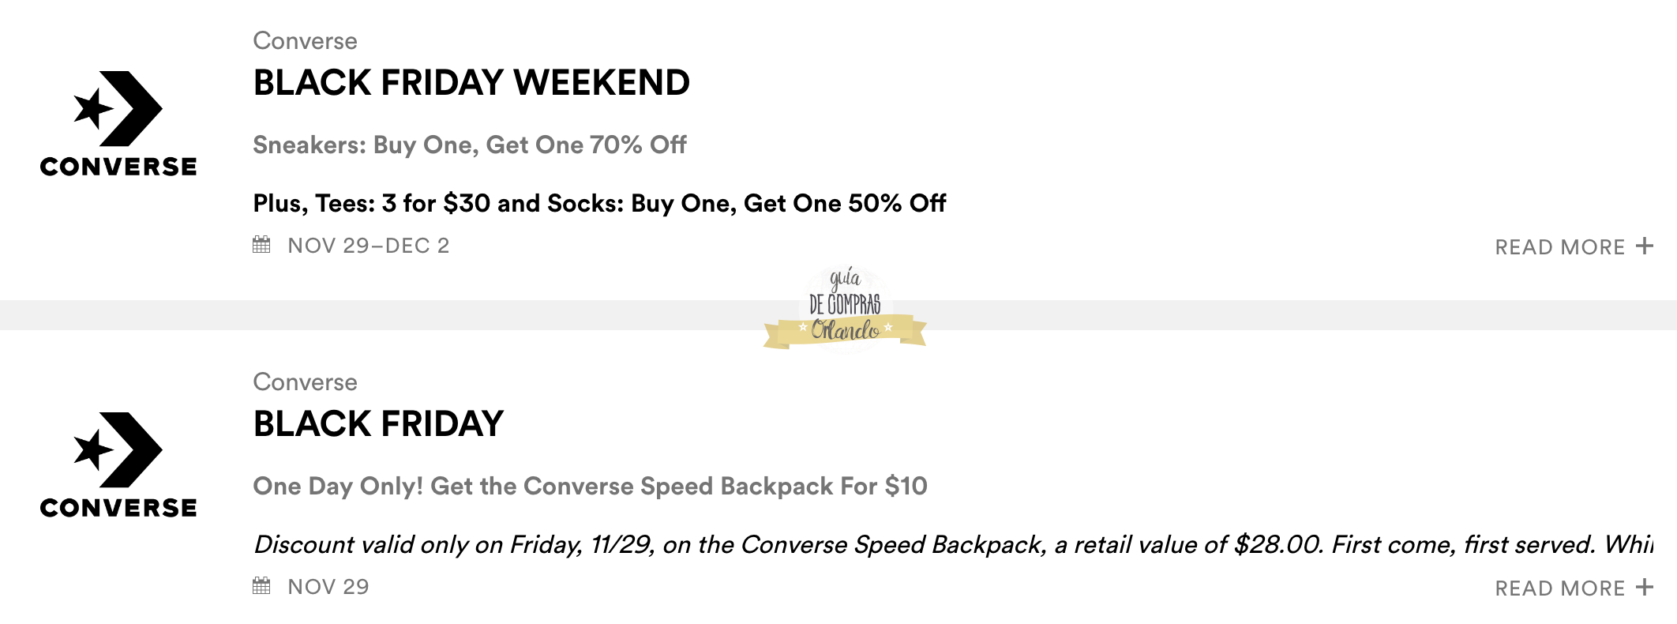Click the calendar icon beside the NOV 29 date
Viewport: 1677px width, 624px height.
coord(261,586)
